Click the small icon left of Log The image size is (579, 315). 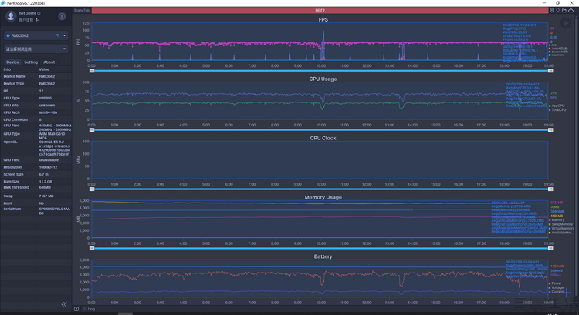coord(76,309)
